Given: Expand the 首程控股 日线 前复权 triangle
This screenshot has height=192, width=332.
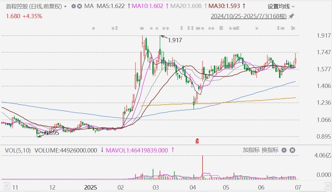Looking at the screenshot, I should coord(66,6).
